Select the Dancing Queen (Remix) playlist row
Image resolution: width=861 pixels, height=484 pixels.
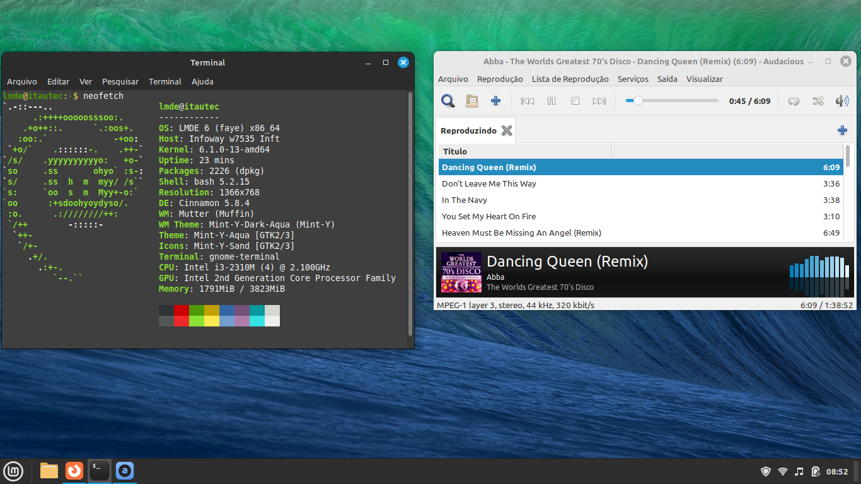(x=641, y=167)
